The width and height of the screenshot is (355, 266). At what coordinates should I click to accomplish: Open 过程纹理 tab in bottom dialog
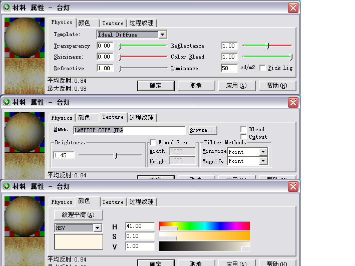(x=141, y=202)
